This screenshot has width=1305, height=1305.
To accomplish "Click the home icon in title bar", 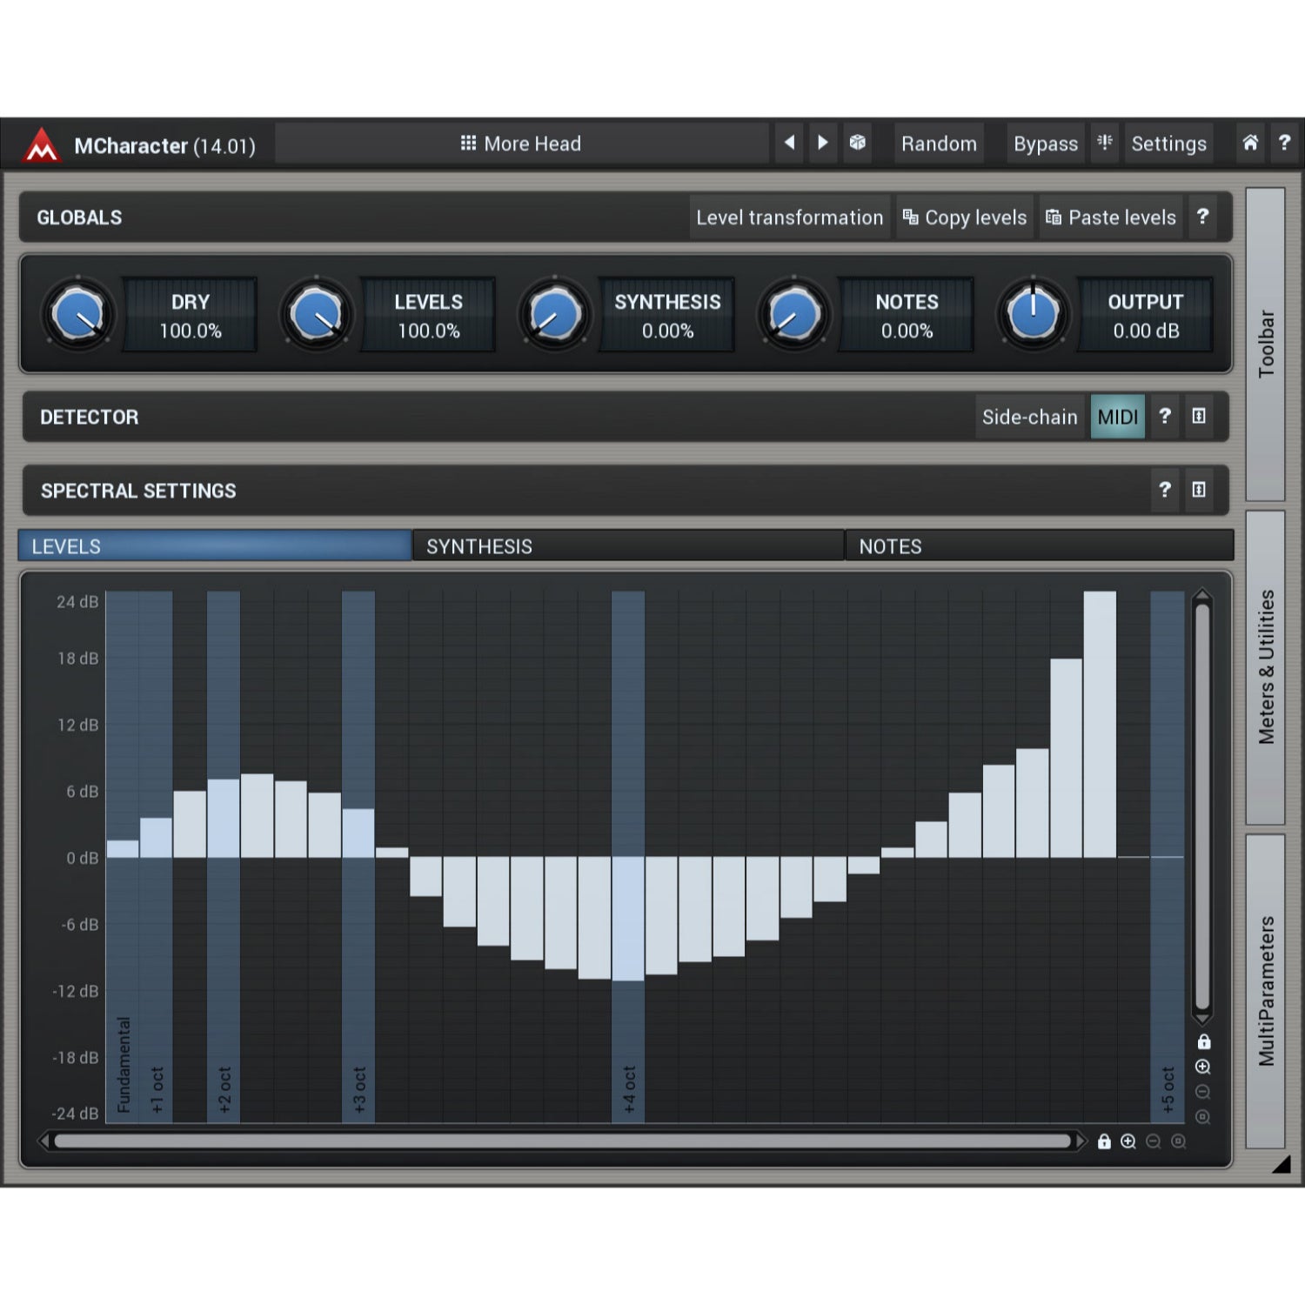I will point(1250,143).
